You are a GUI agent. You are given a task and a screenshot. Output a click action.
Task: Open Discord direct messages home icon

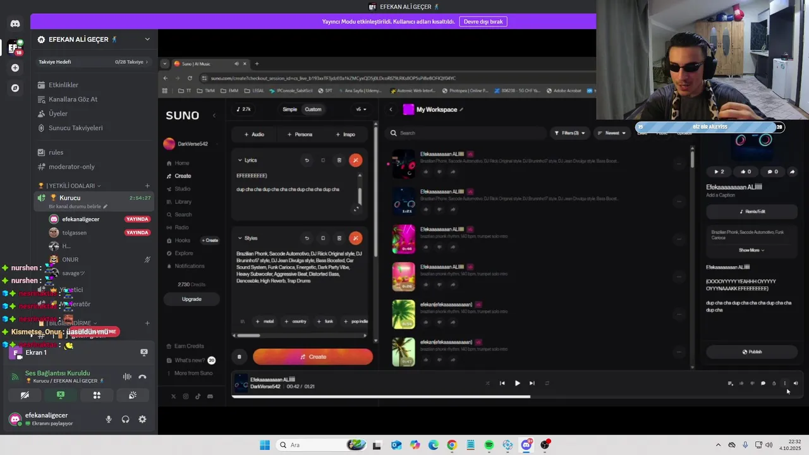(x=15, y=23)
